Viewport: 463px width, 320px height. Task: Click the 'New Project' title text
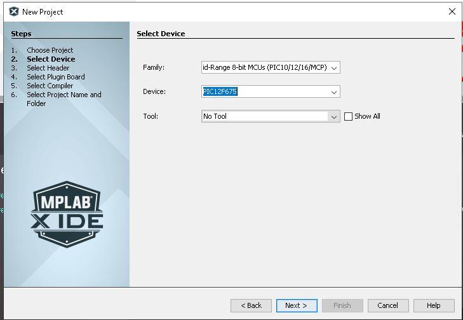pos(43,12)
